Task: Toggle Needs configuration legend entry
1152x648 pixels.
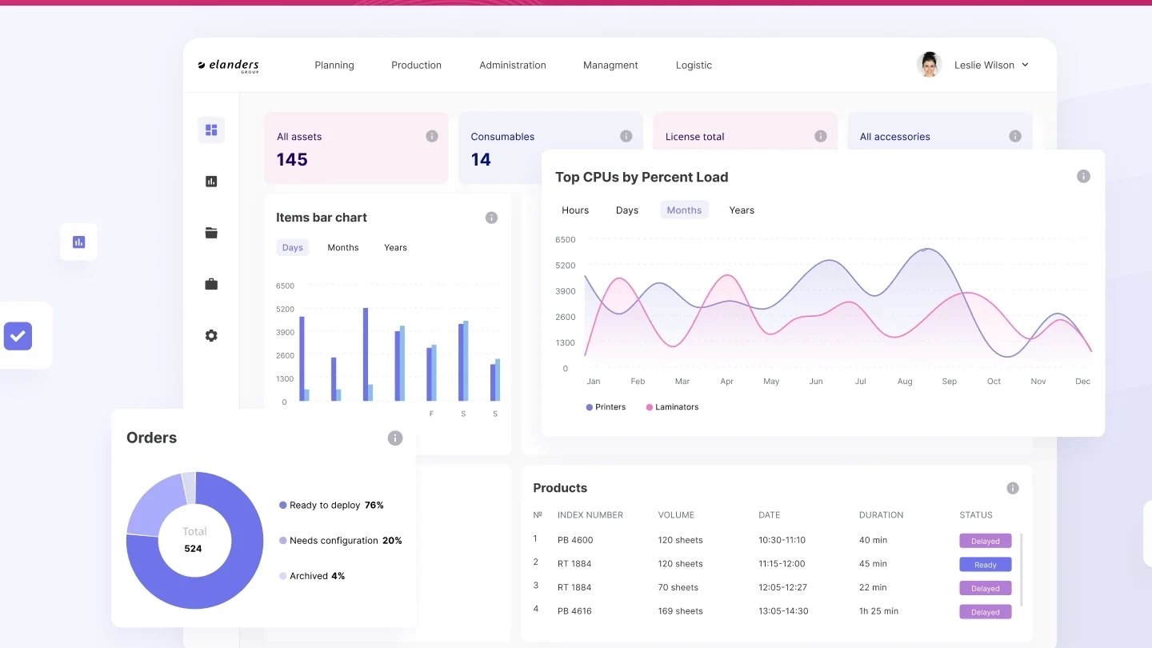Action: point(340,541)
